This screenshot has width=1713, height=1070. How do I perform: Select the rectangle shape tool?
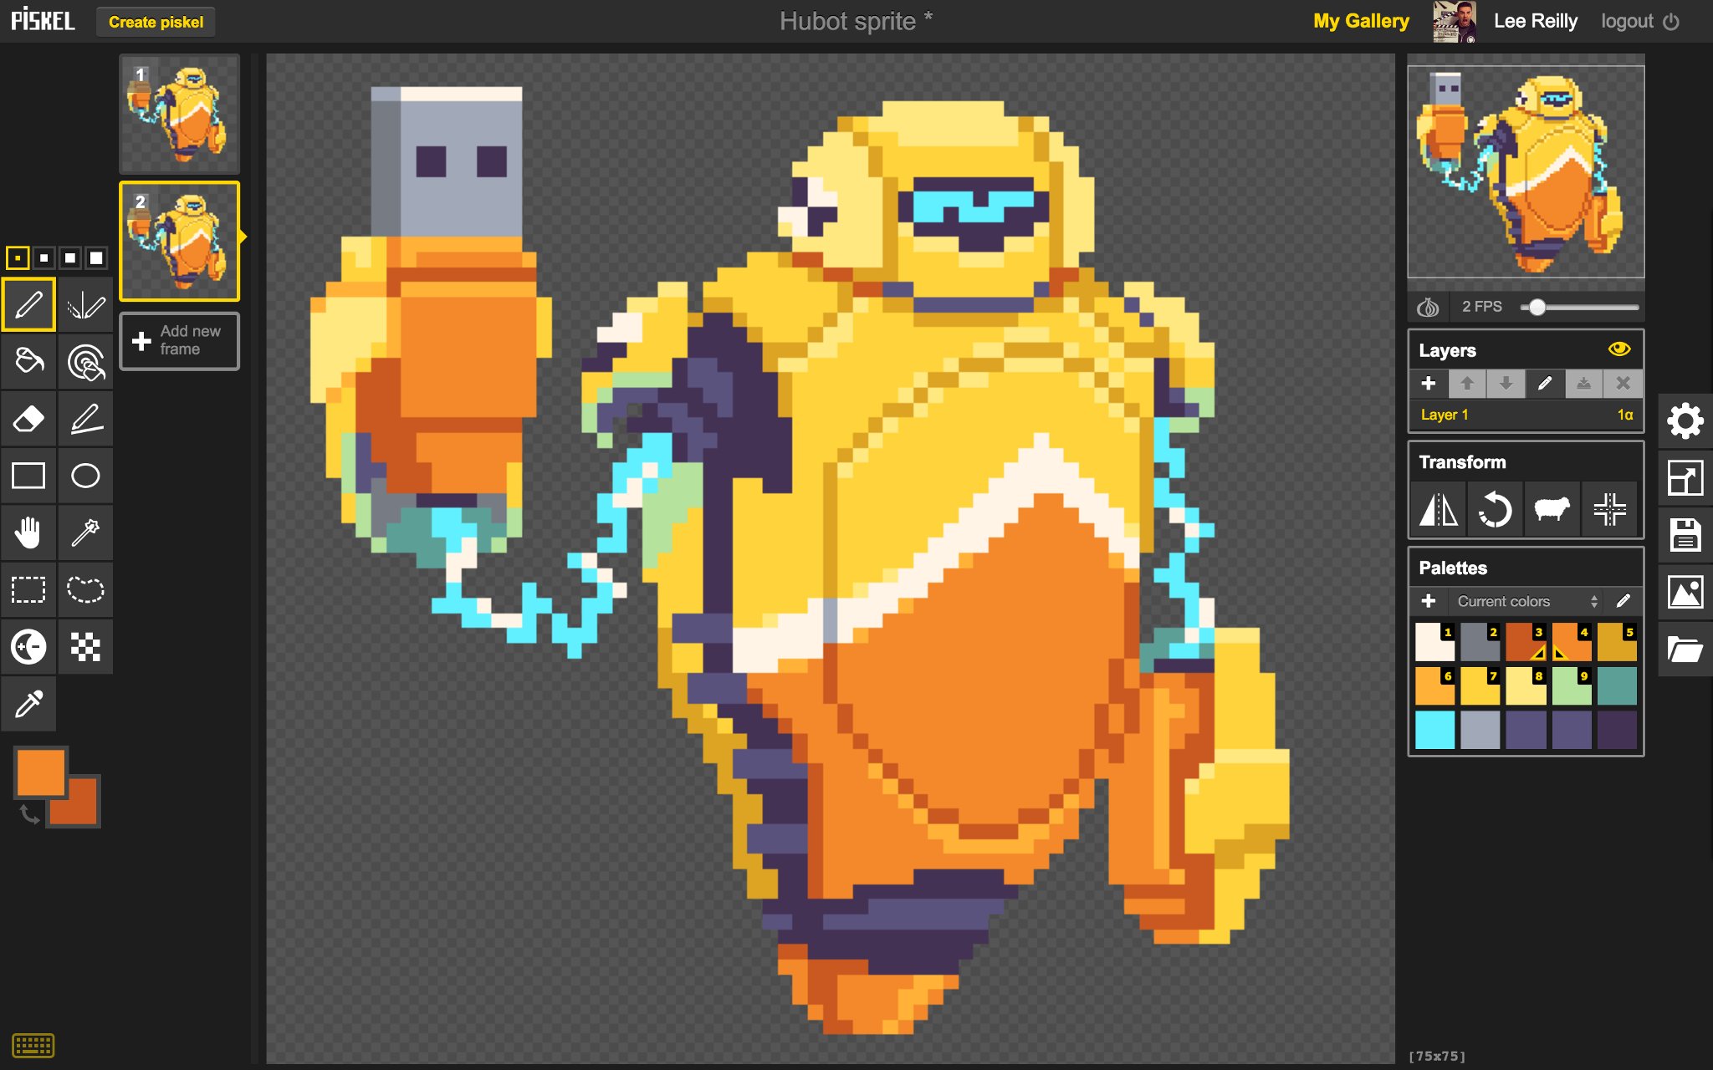[27, 473]
